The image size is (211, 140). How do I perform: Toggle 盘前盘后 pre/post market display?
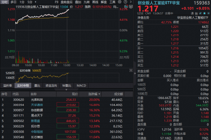coord(66,2)
